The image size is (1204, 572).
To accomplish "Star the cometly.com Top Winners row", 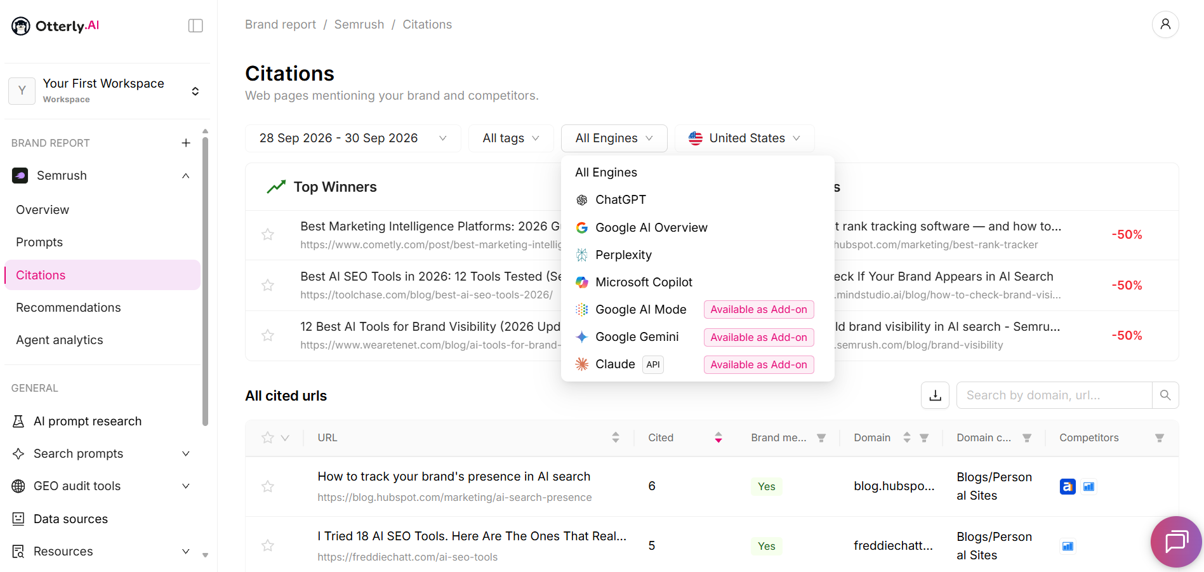I will click(268, 234).
